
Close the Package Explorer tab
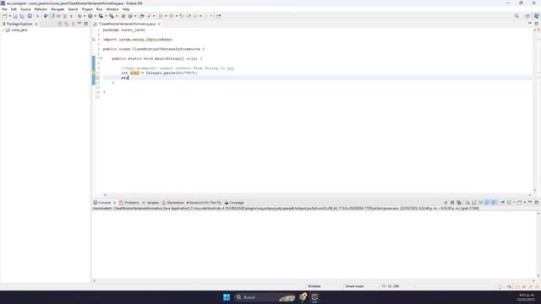click(36, 24)
